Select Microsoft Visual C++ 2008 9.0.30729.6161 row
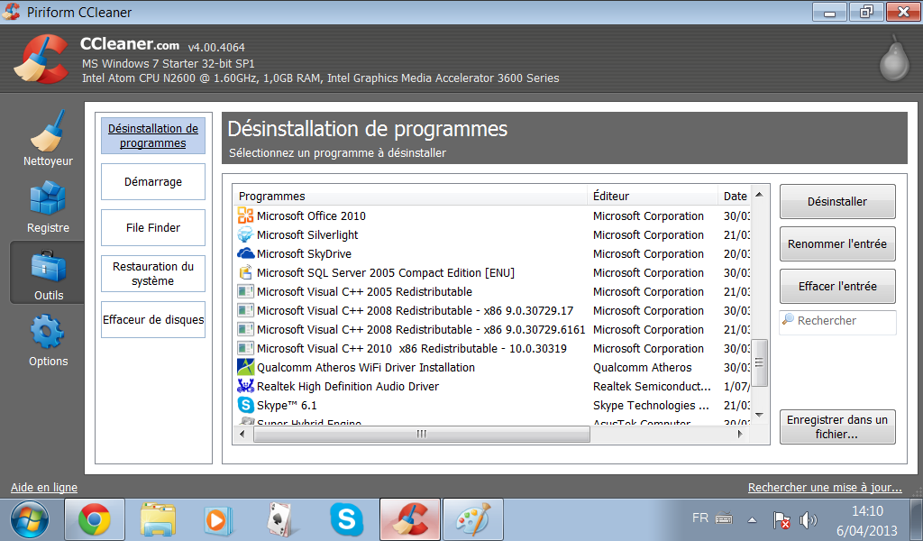The image size is (923, 541). (492, 329)
